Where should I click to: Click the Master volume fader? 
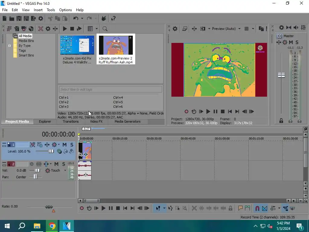(281, 75)
